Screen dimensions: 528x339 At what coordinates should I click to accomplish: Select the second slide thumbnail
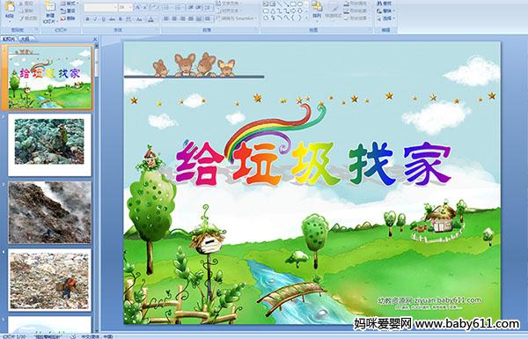point(49,144)
